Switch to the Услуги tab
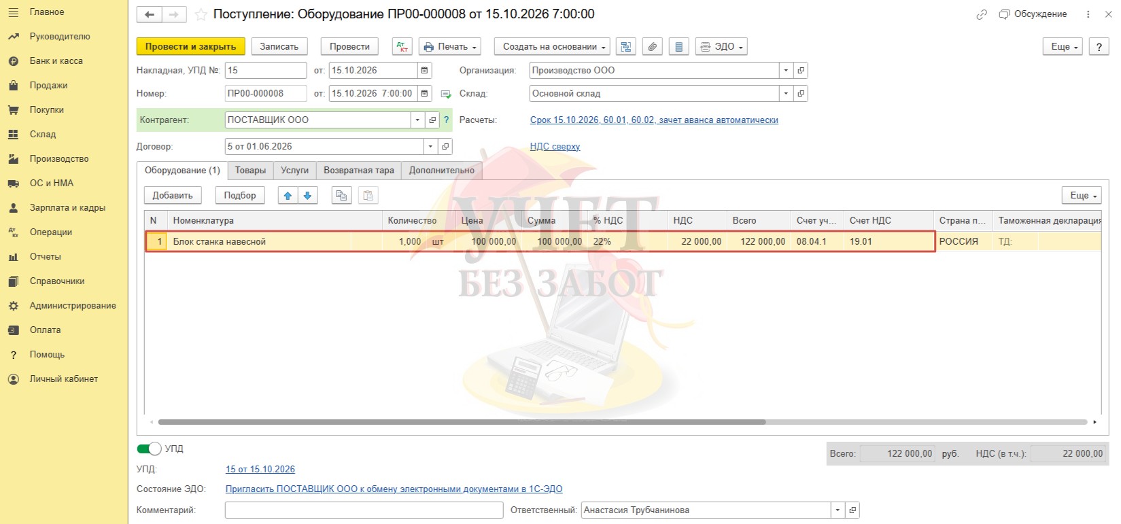 (294, 171)
